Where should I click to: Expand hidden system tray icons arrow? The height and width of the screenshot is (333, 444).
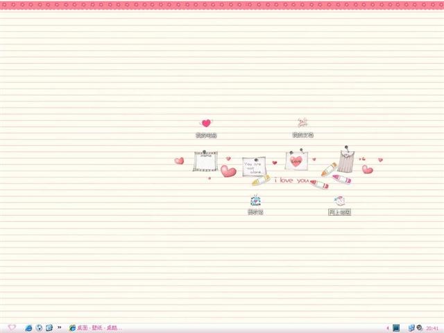[x=387, y=328]
